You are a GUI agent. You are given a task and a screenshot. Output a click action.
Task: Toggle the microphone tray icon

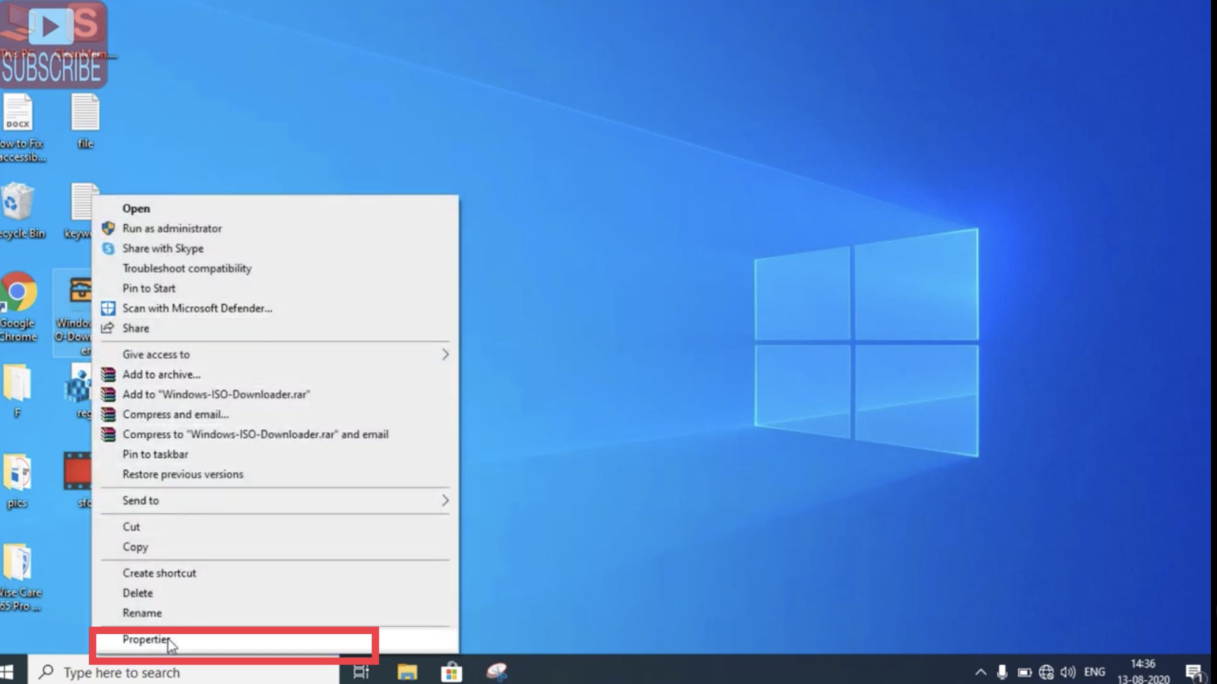coord(1002,671)
